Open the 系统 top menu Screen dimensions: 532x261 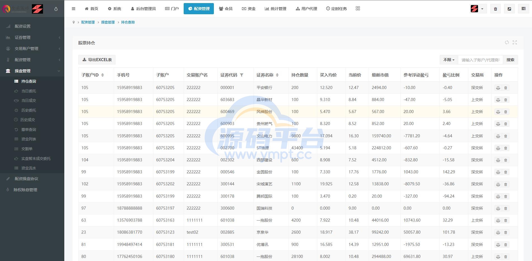pyautogui.click(x=114, y=9)
